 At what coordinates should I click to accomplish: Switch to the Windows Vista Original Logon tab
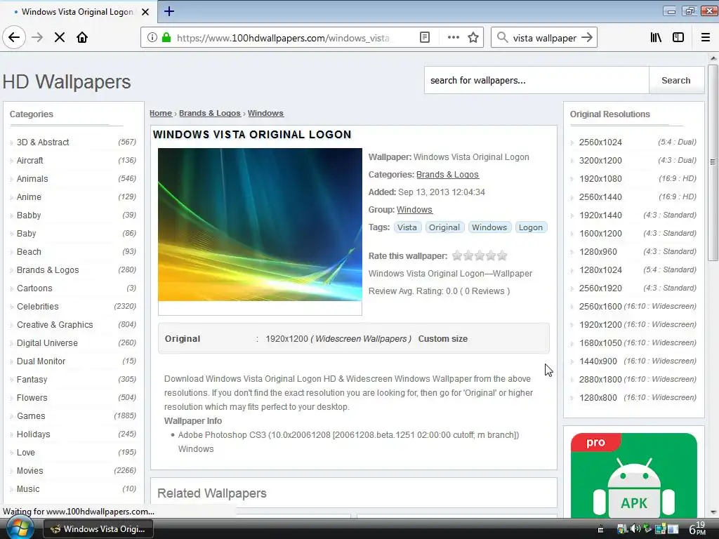coord(77,12)
